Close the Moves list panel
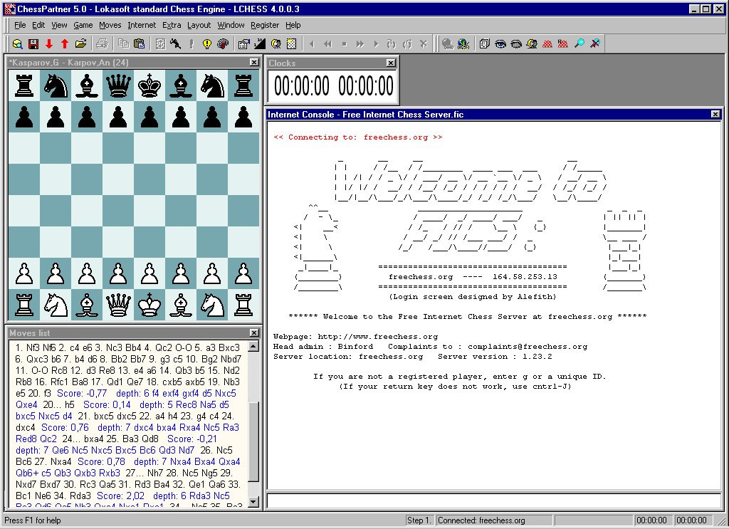 (x=254, y=332)
